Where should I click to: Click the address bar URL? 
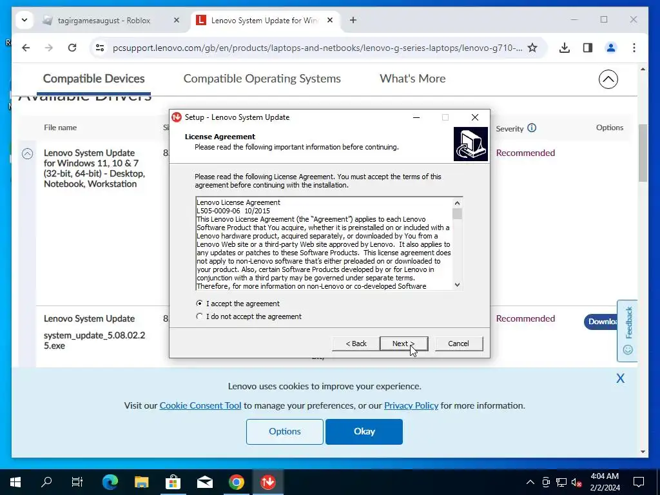[x=317, y=48]
